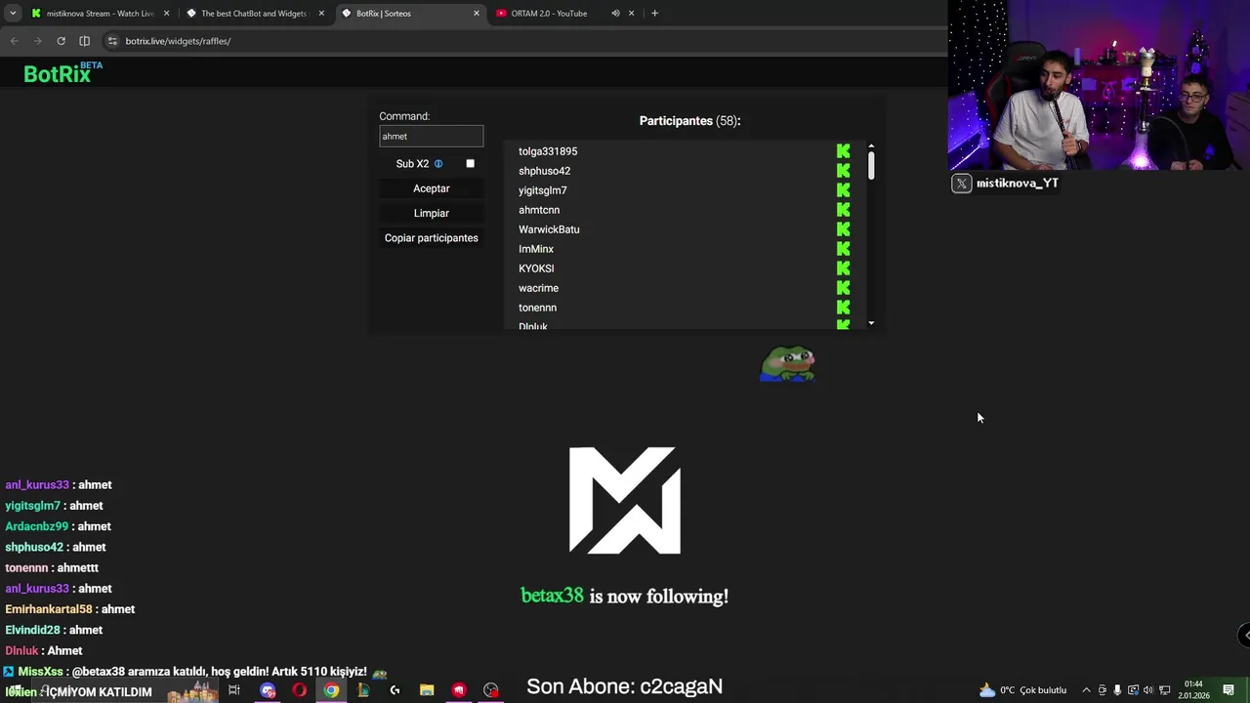Open Task View in the taskbar
1250x703 pixels.
tap(234, 690)
